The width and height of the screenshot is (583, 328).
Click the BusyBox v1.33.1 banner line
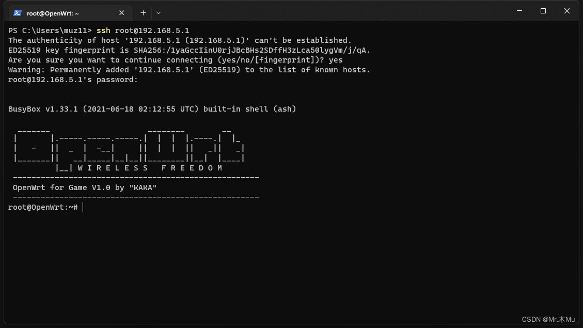click(x=152, y=109)
